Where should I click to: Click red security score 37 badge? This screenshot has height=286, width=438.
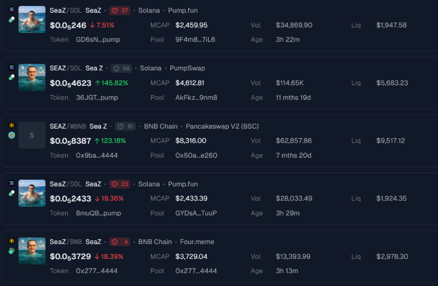click(x=119, y=10)
